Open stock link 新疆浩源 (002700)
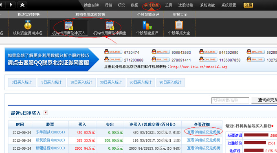 [x=50, y=148]
